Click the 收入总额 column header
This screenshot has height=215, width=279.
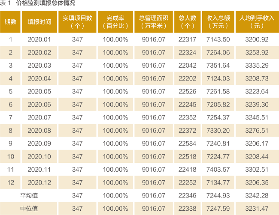point(218,22)
